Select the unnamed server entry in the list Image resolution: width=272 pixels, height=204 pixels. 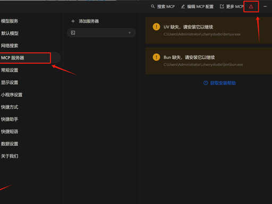(x=101, y=32)
